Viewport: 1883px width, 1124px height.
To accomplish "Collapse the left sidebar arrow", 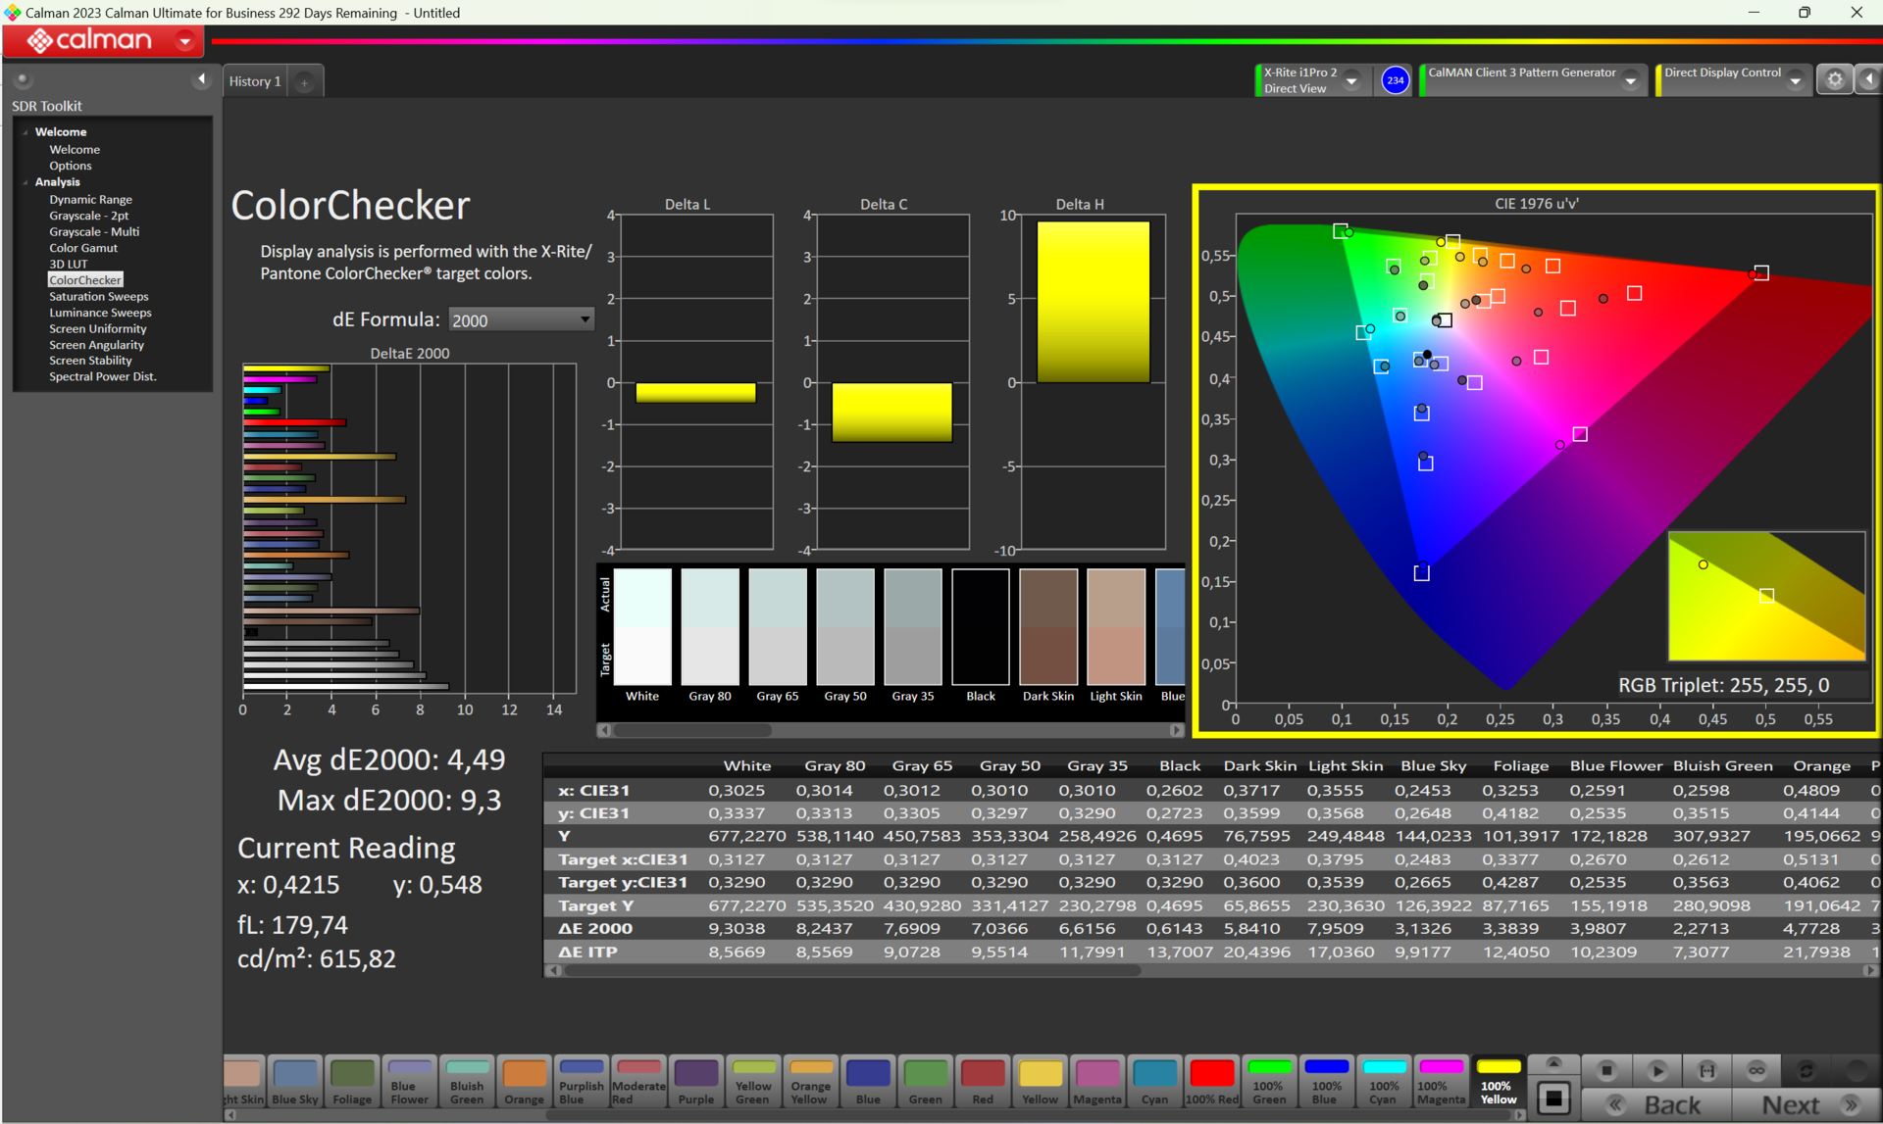I will [202, 79].
